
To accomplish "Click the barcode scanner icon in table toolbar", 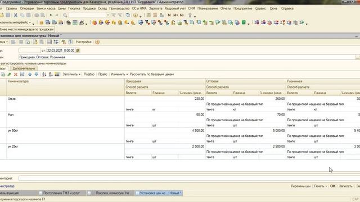I will 57,74.
